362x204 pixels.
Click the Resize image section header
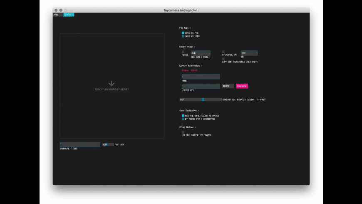click(x=187, y=47)
